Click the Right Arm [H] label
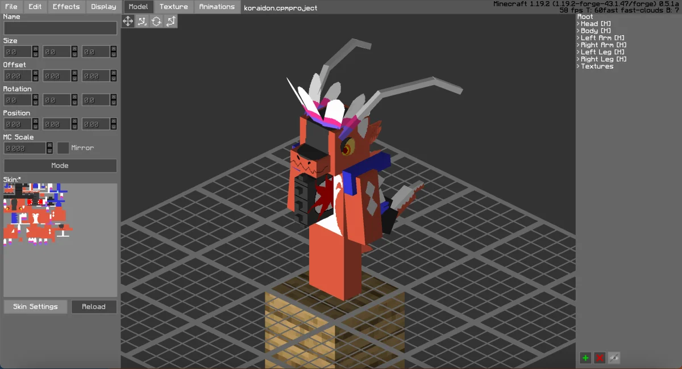The height and width of the screenshot is (369, 682). click(604, 45)
